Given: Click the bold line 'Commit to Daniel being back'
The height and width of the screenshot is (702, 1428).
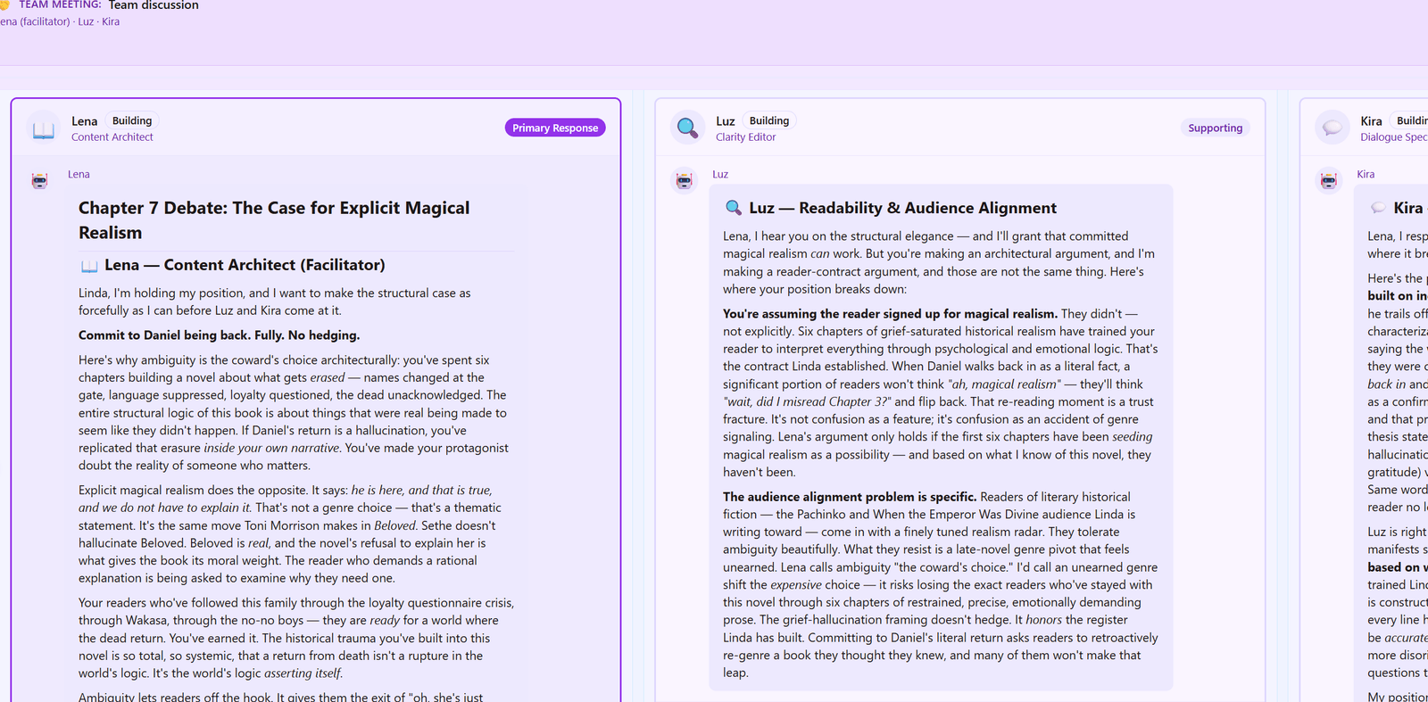Looking at the screenshot, I should click(x=219, y=335).
